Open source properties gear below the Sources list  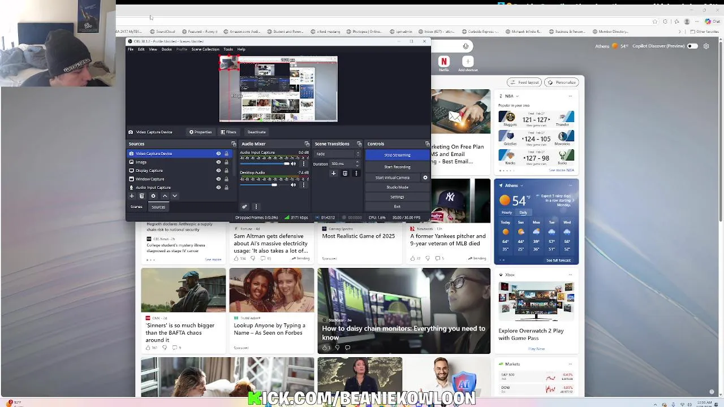coord(153,196)
